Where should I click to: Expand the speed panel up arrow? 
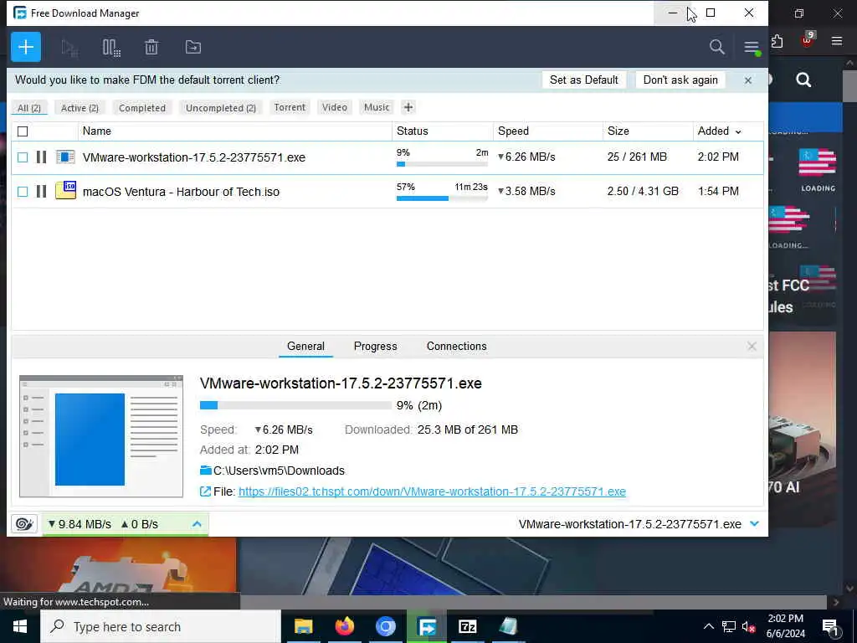click(197, 524)
